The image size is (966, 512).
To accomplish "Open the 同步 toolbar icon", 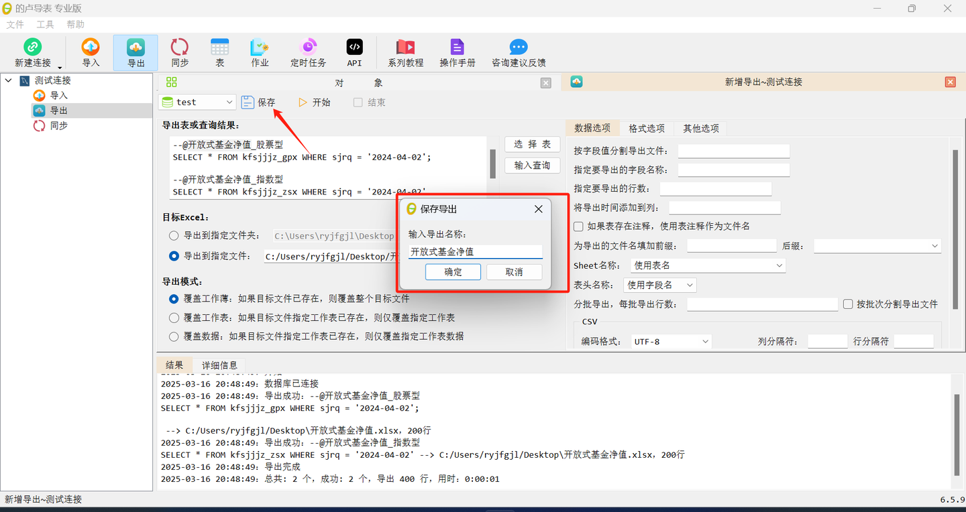I will coord(180,47).
